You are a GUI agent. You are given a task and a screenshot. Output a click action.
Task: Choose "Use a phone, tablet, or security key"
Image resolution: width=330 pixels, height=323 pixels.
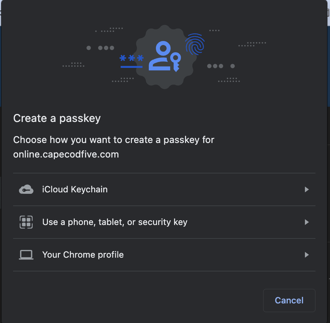click(x=115, y=222)
